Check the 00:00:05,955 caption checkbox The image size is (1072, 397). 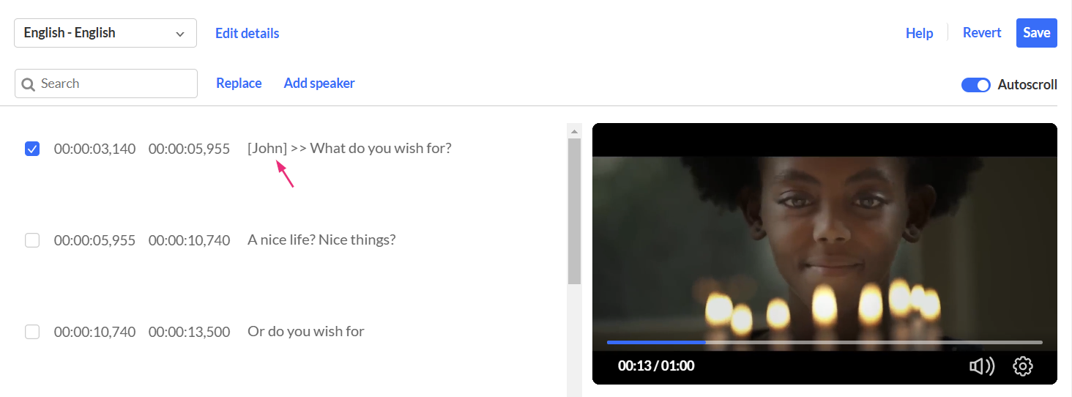point(32,240)
